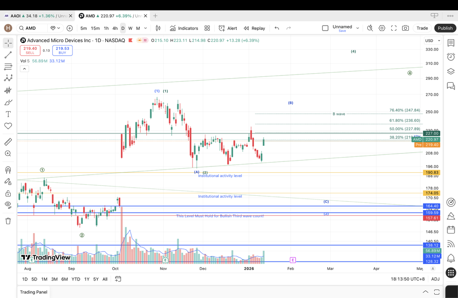This screenshot has width=458, height=298.
Task: Open the object tree layers icon
Action: click(x=451, y=71)
